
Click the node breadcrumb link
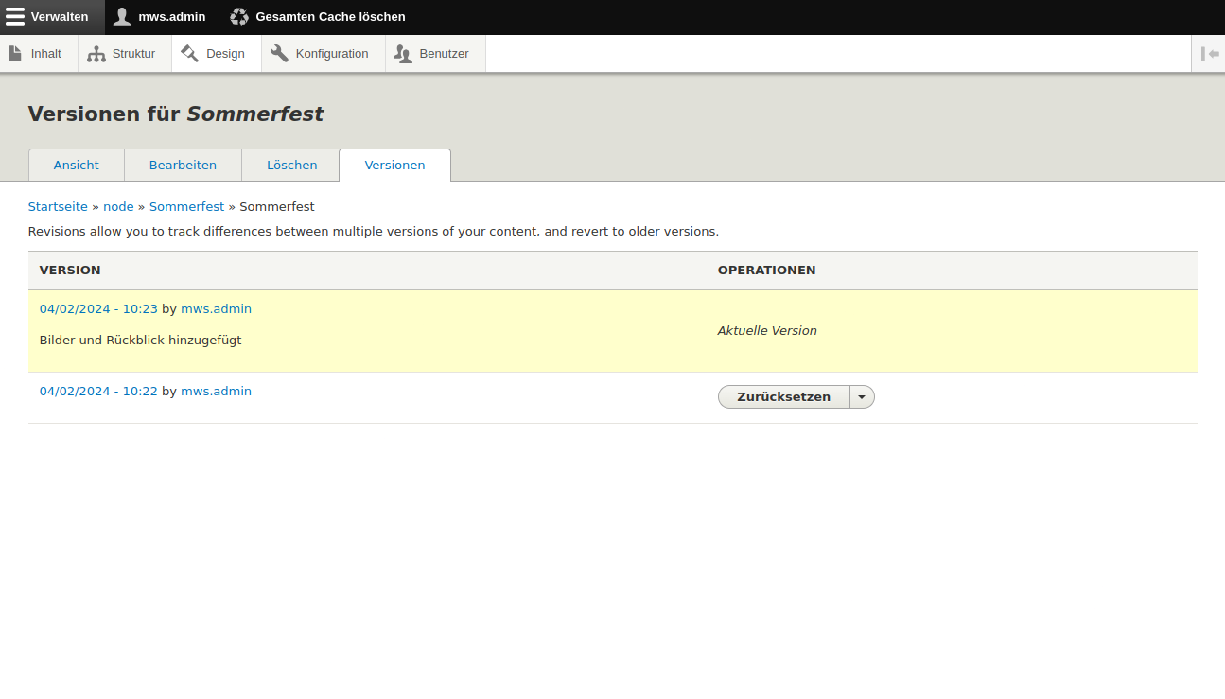(x=118, y=207)
